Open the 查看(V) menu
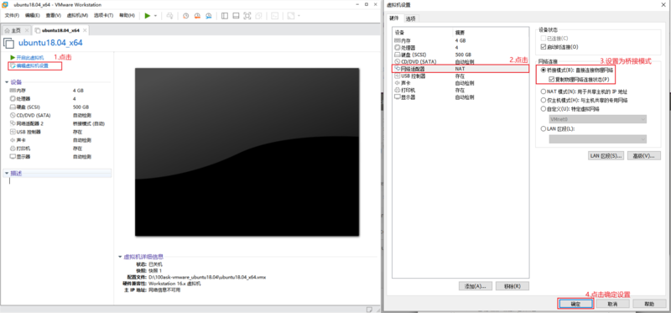This screenshot has width=671, height=313. pos(54,15)
